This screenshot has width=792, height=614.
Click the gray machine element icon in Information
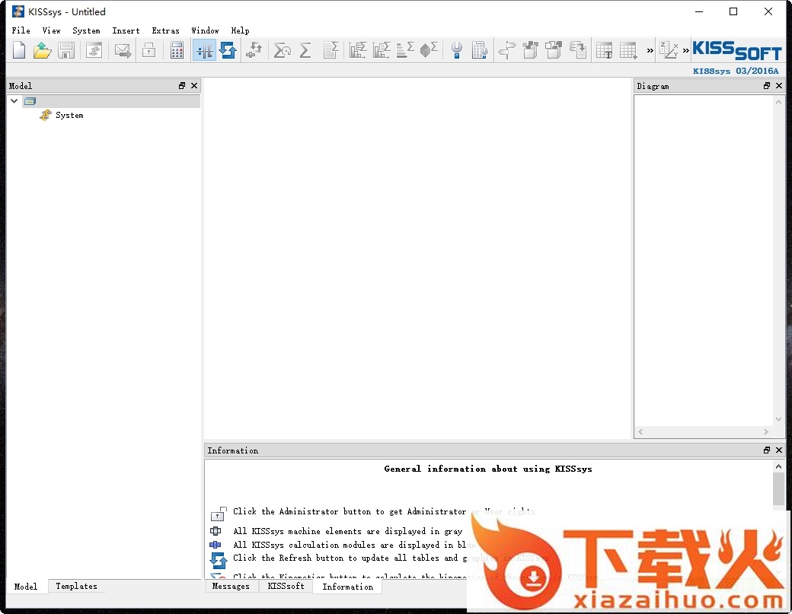pyautogui.click(x=216, y=531)
